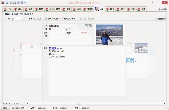Click the 負債計 total in status bar

tap(60, 108)
